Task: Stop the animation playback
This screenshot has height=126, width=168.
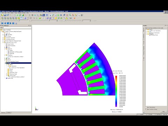Action: (8, 23)
